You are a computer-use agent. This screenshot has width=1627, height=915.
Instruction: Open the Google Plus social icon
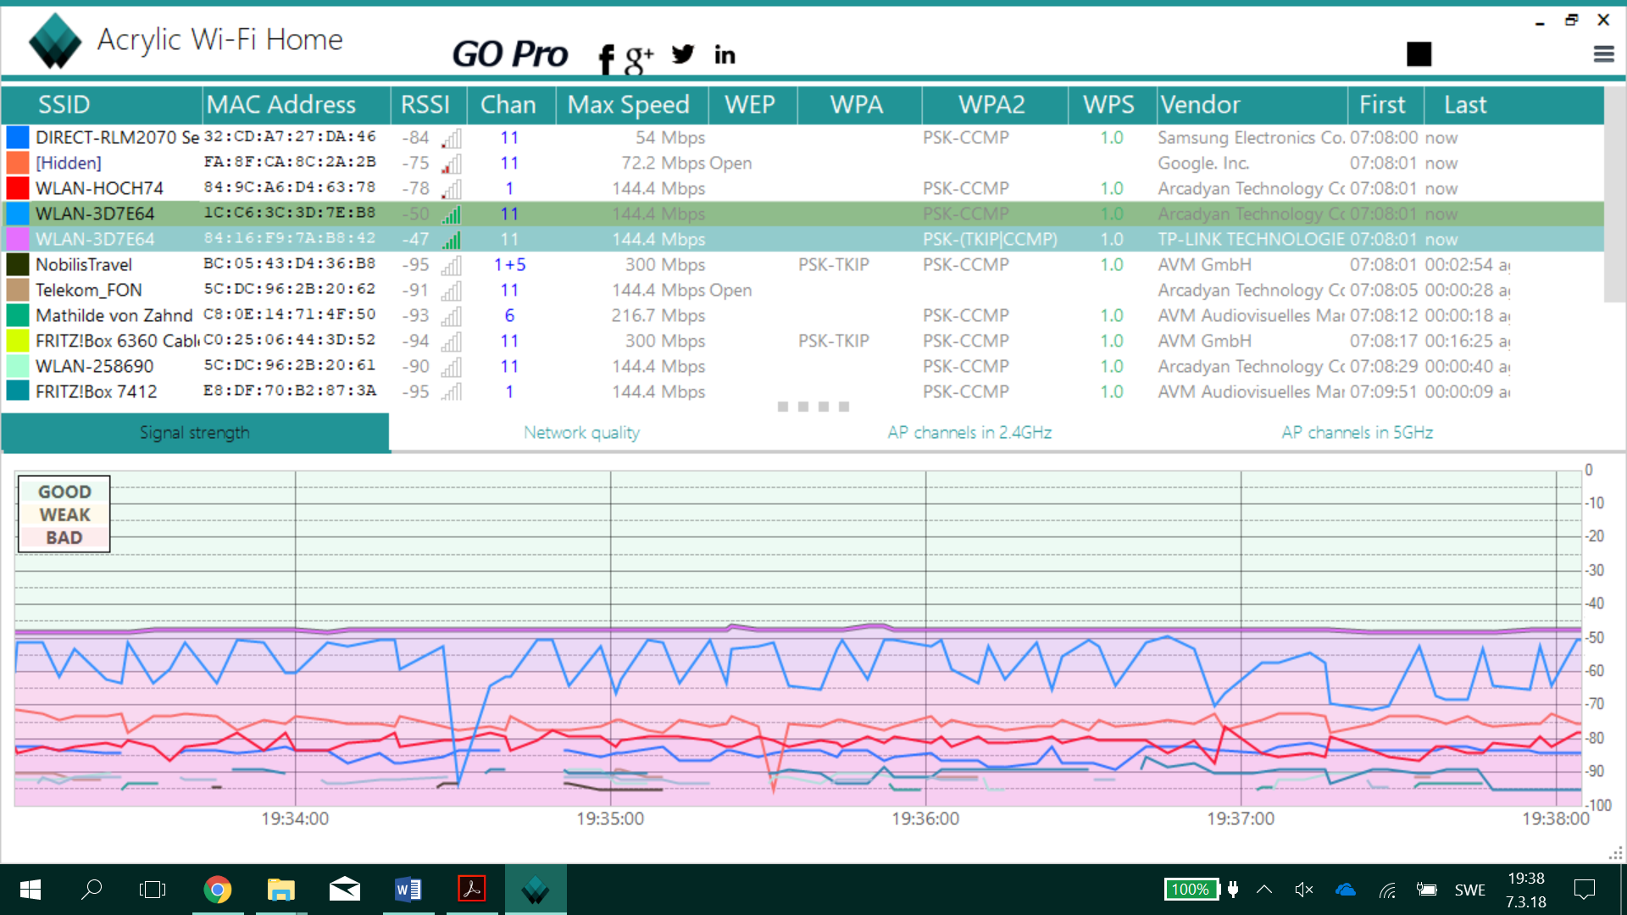tap(639, 58)
